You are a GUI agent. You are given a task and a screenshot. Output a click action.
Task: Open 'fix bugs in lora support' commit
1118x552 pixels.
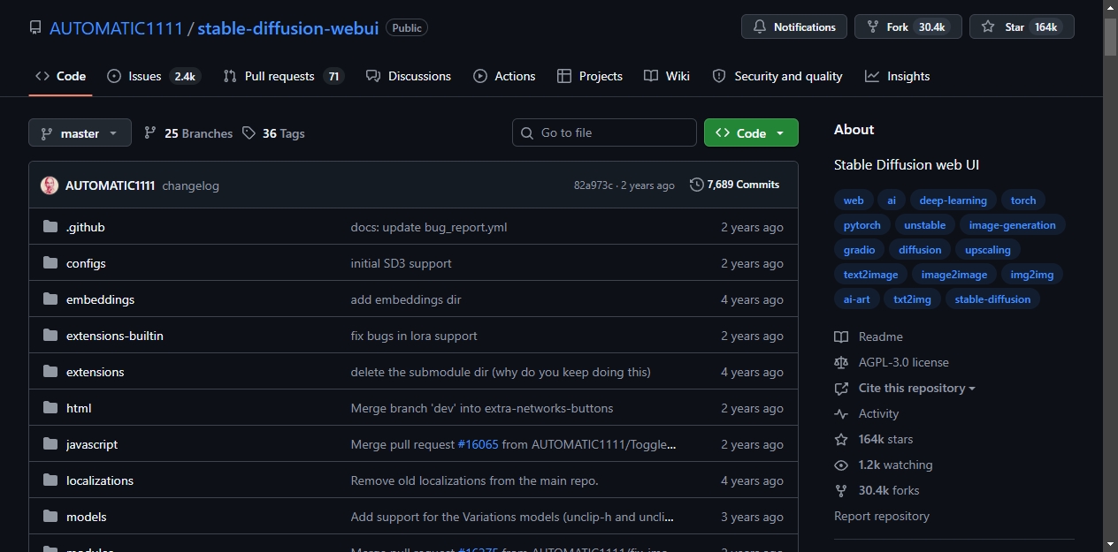pos(414,336)
